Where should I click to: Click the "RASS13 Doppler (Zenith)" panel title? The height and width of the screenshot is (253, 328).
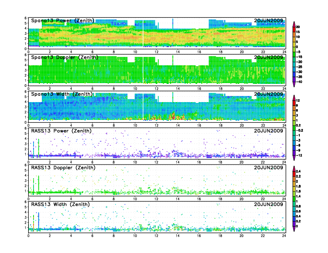coord(63,167)
